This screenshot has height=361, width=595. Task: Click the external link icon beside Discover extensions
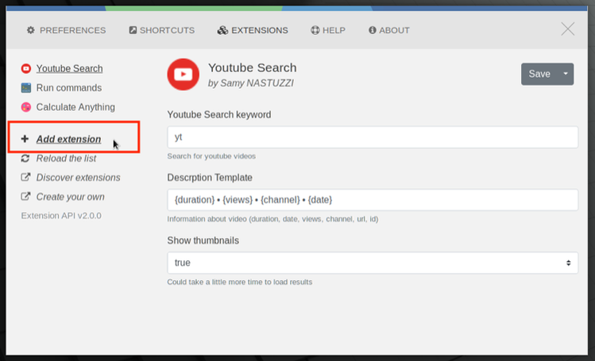point(25,177)
